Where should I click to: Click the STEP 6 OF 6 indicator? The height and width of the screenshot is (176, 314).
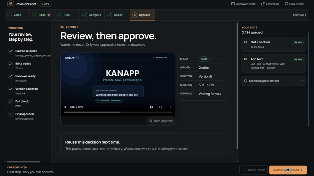tap(299, 15)
